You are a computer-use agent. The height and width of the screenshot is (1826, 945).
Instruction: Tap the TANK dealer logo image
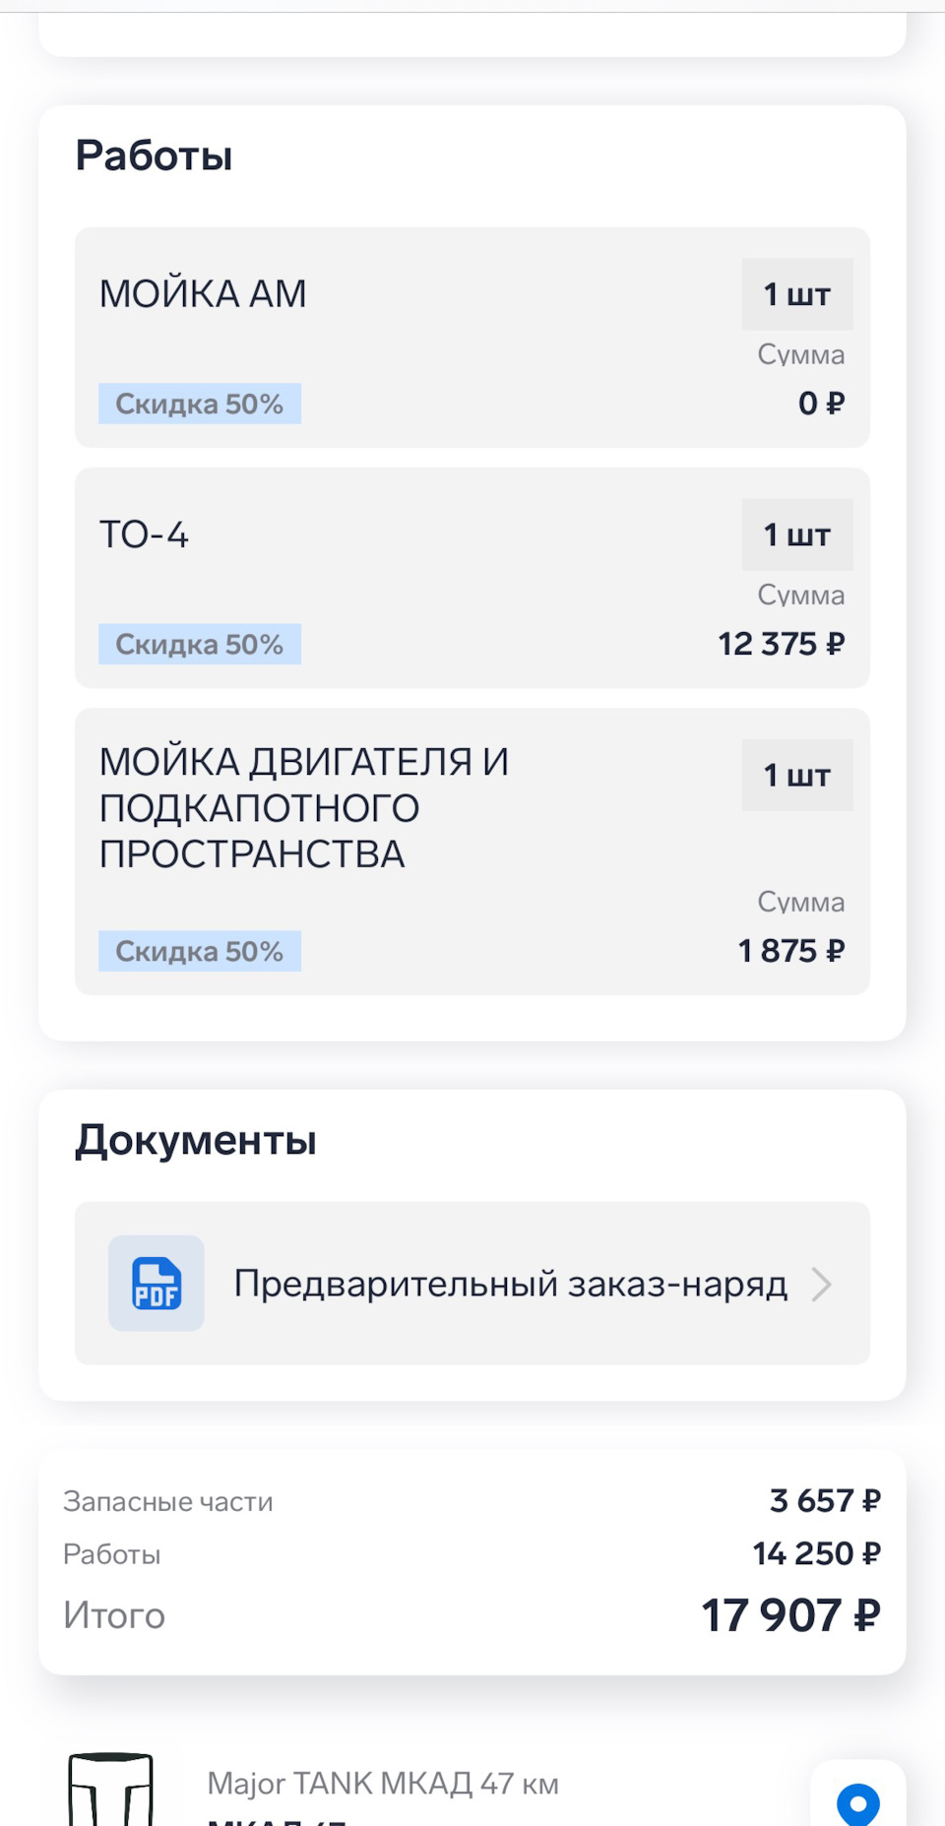(x=110, y=1792)
